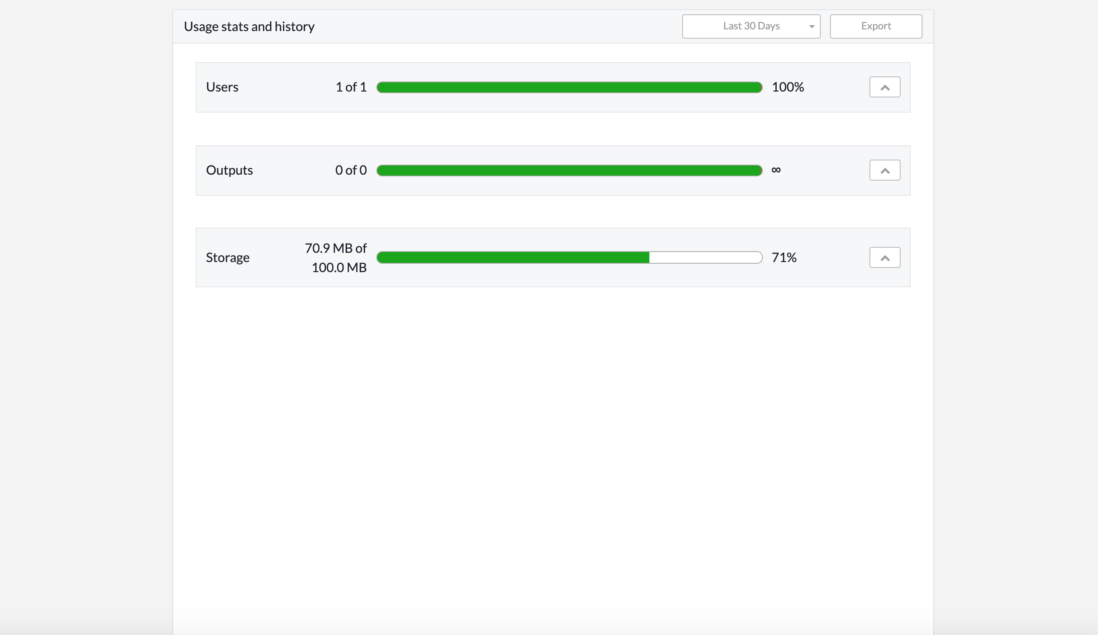Click the Users row label
This screenshot has height=635, width=1098.
tap(222, 87)
